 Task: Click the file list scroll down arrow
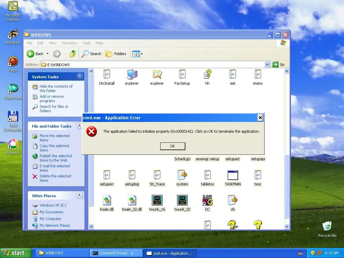point(287,227)
